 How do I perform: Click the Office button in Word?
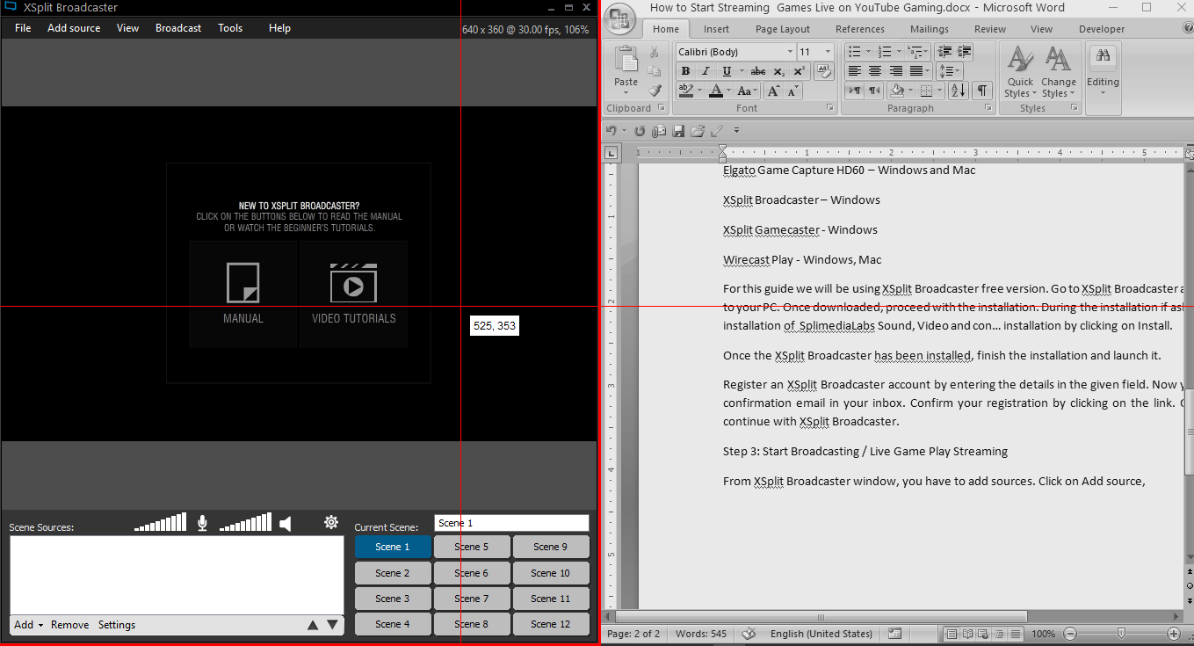tap(620, 19)
